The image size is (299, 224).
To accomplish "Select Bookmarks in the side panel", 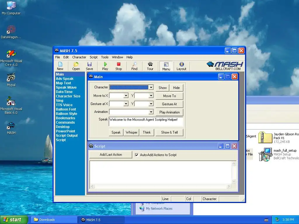I will click(65, 118).
